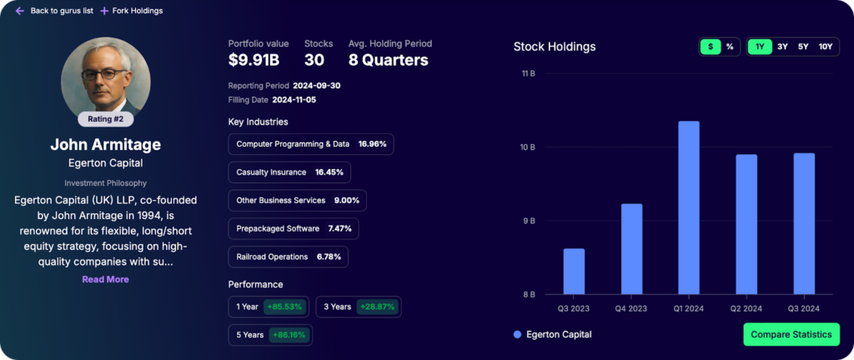Click the 11 B axis label
Screen dimensions: 854x360
coord(528,73)
